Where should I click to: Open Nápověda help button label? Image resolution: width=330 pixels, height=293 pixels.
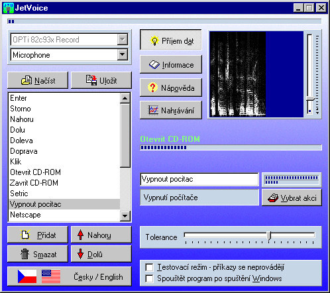coord(178,88)
